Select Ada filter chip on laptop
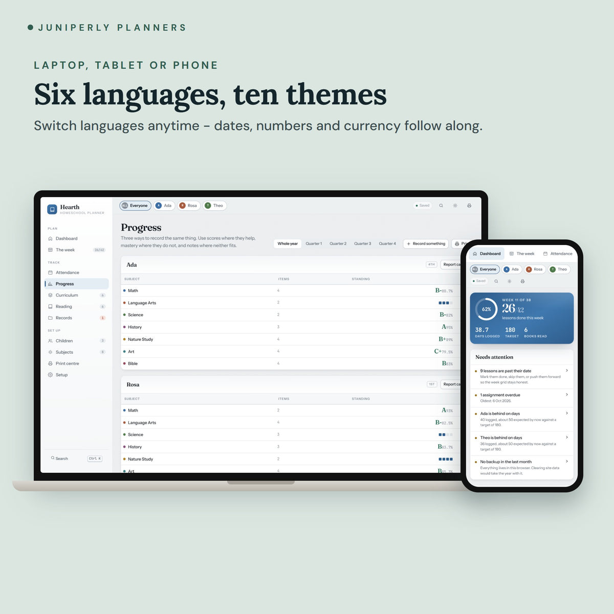 (164, 206)
